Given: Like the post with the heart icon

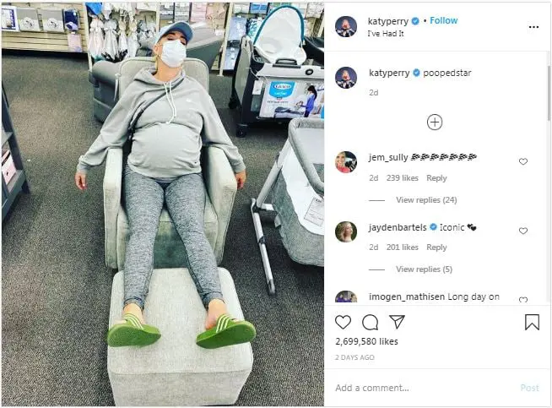Looking at the screenshot, I should (x=343, y=322).
